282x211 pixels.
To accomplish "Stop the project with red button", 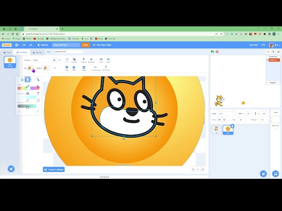I will 217,52.
